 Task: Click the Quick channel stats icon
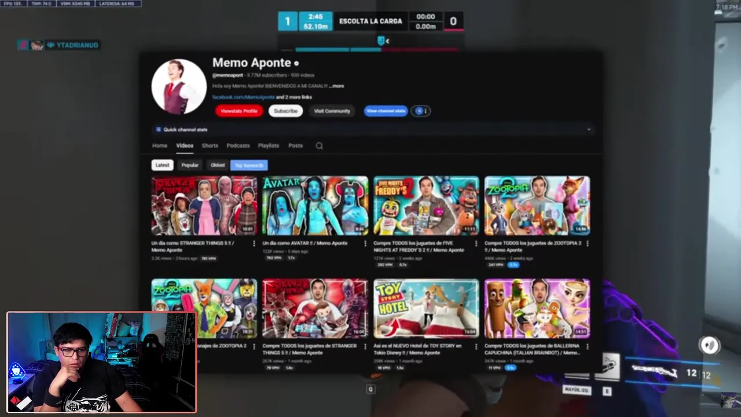click(x=158, y=130)
